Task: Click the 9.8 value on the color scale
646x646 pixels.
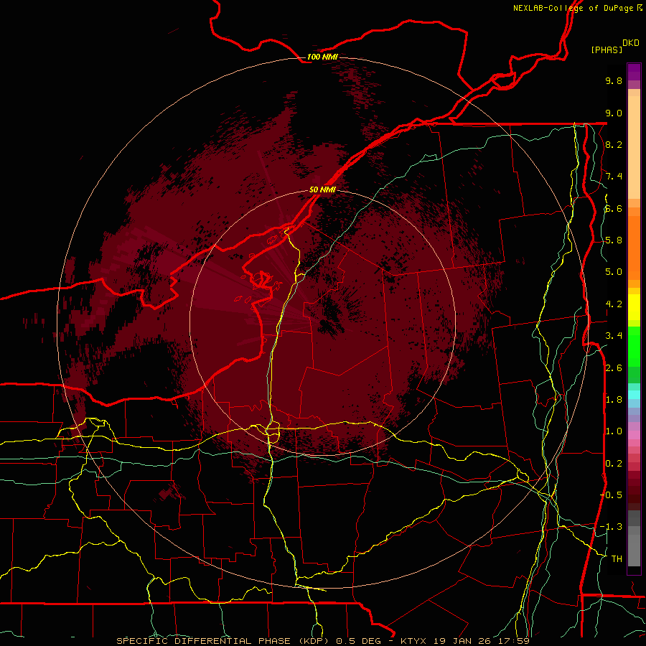Action: coord(614,80)
